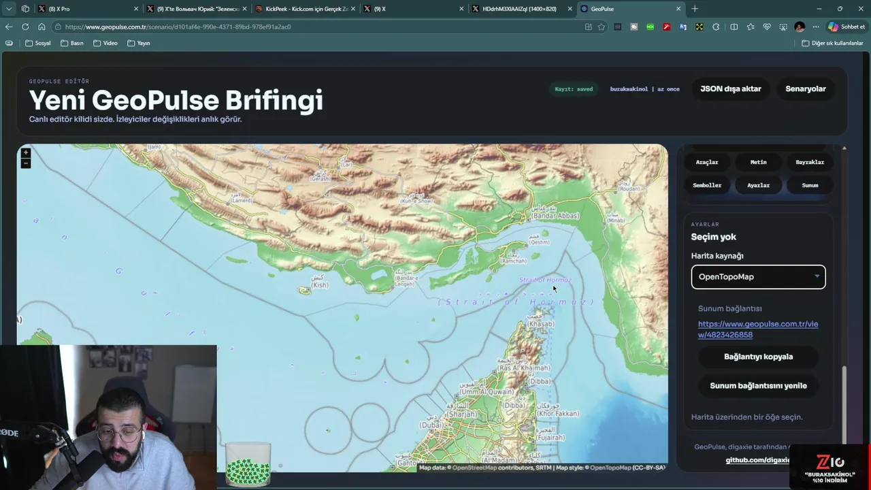Open browser Settings and more menu
This screenshot has width=871, height=490.
[816, 27]
